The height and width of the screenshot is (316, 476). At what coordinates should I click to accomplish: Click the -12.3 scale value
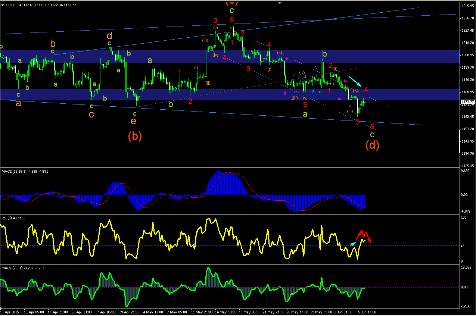point(465,306)
